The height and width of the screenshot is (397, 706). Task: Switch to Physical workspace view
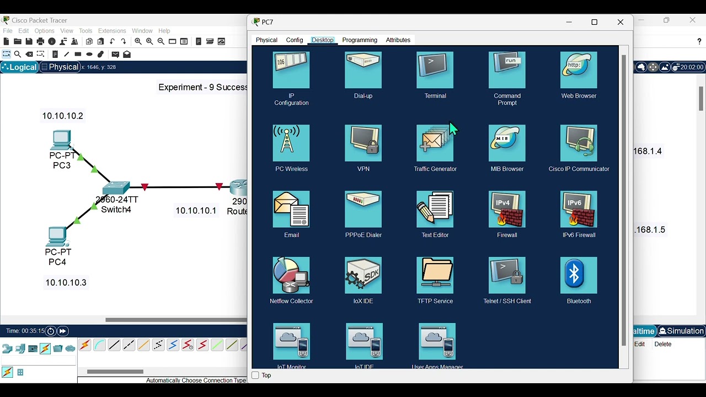(x=60, y=67)
